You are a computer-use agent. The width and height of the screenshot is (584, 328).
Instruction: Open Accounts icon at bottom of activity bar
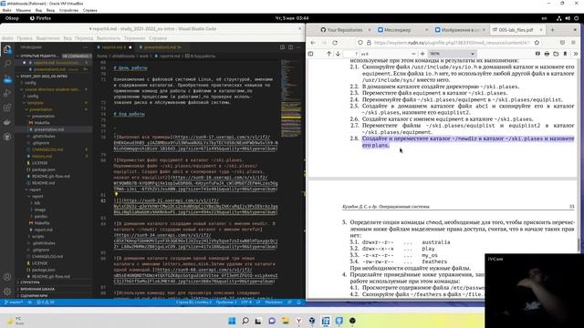(7, 277)
